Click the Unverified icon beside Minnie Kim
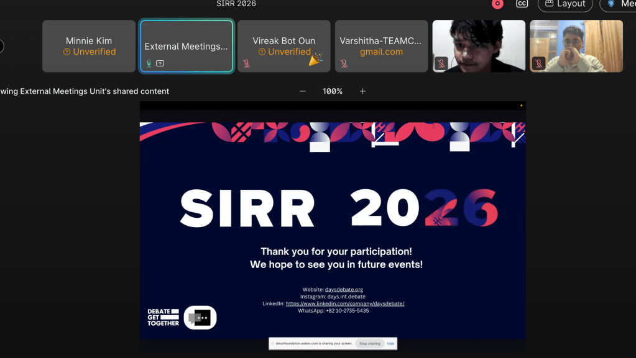This screenshot has width=636, height=358. point(67,52)
